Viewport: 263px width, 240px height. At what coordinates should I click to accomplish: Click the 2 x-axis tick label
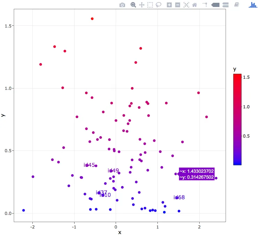coord(199,227)
